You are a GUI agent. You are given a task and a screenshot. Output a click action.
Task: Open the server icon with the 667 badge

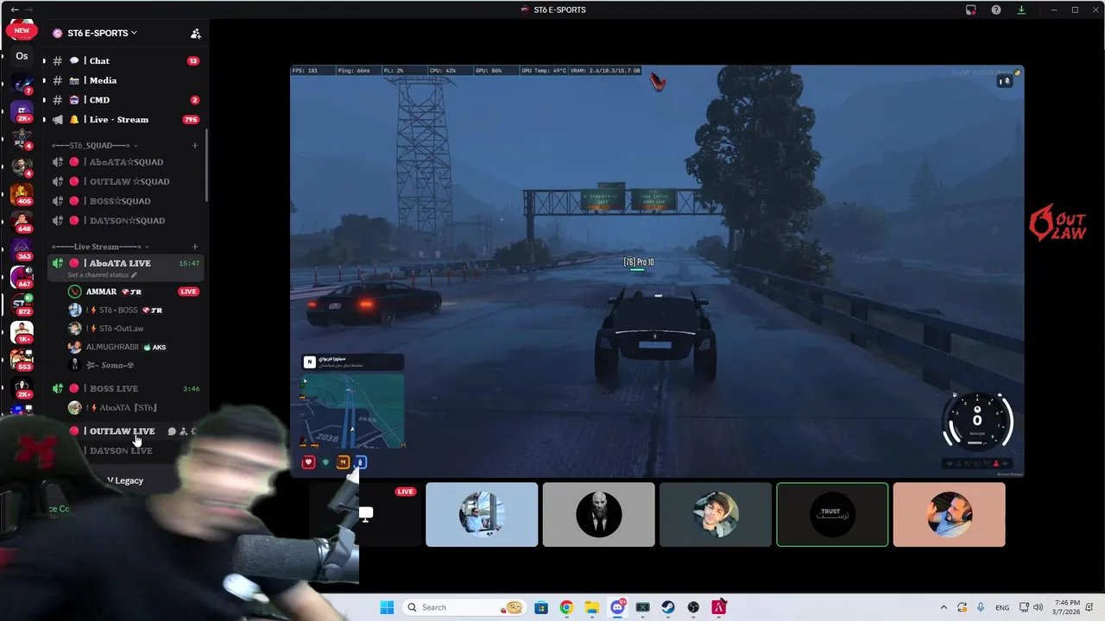coord(22,277)
